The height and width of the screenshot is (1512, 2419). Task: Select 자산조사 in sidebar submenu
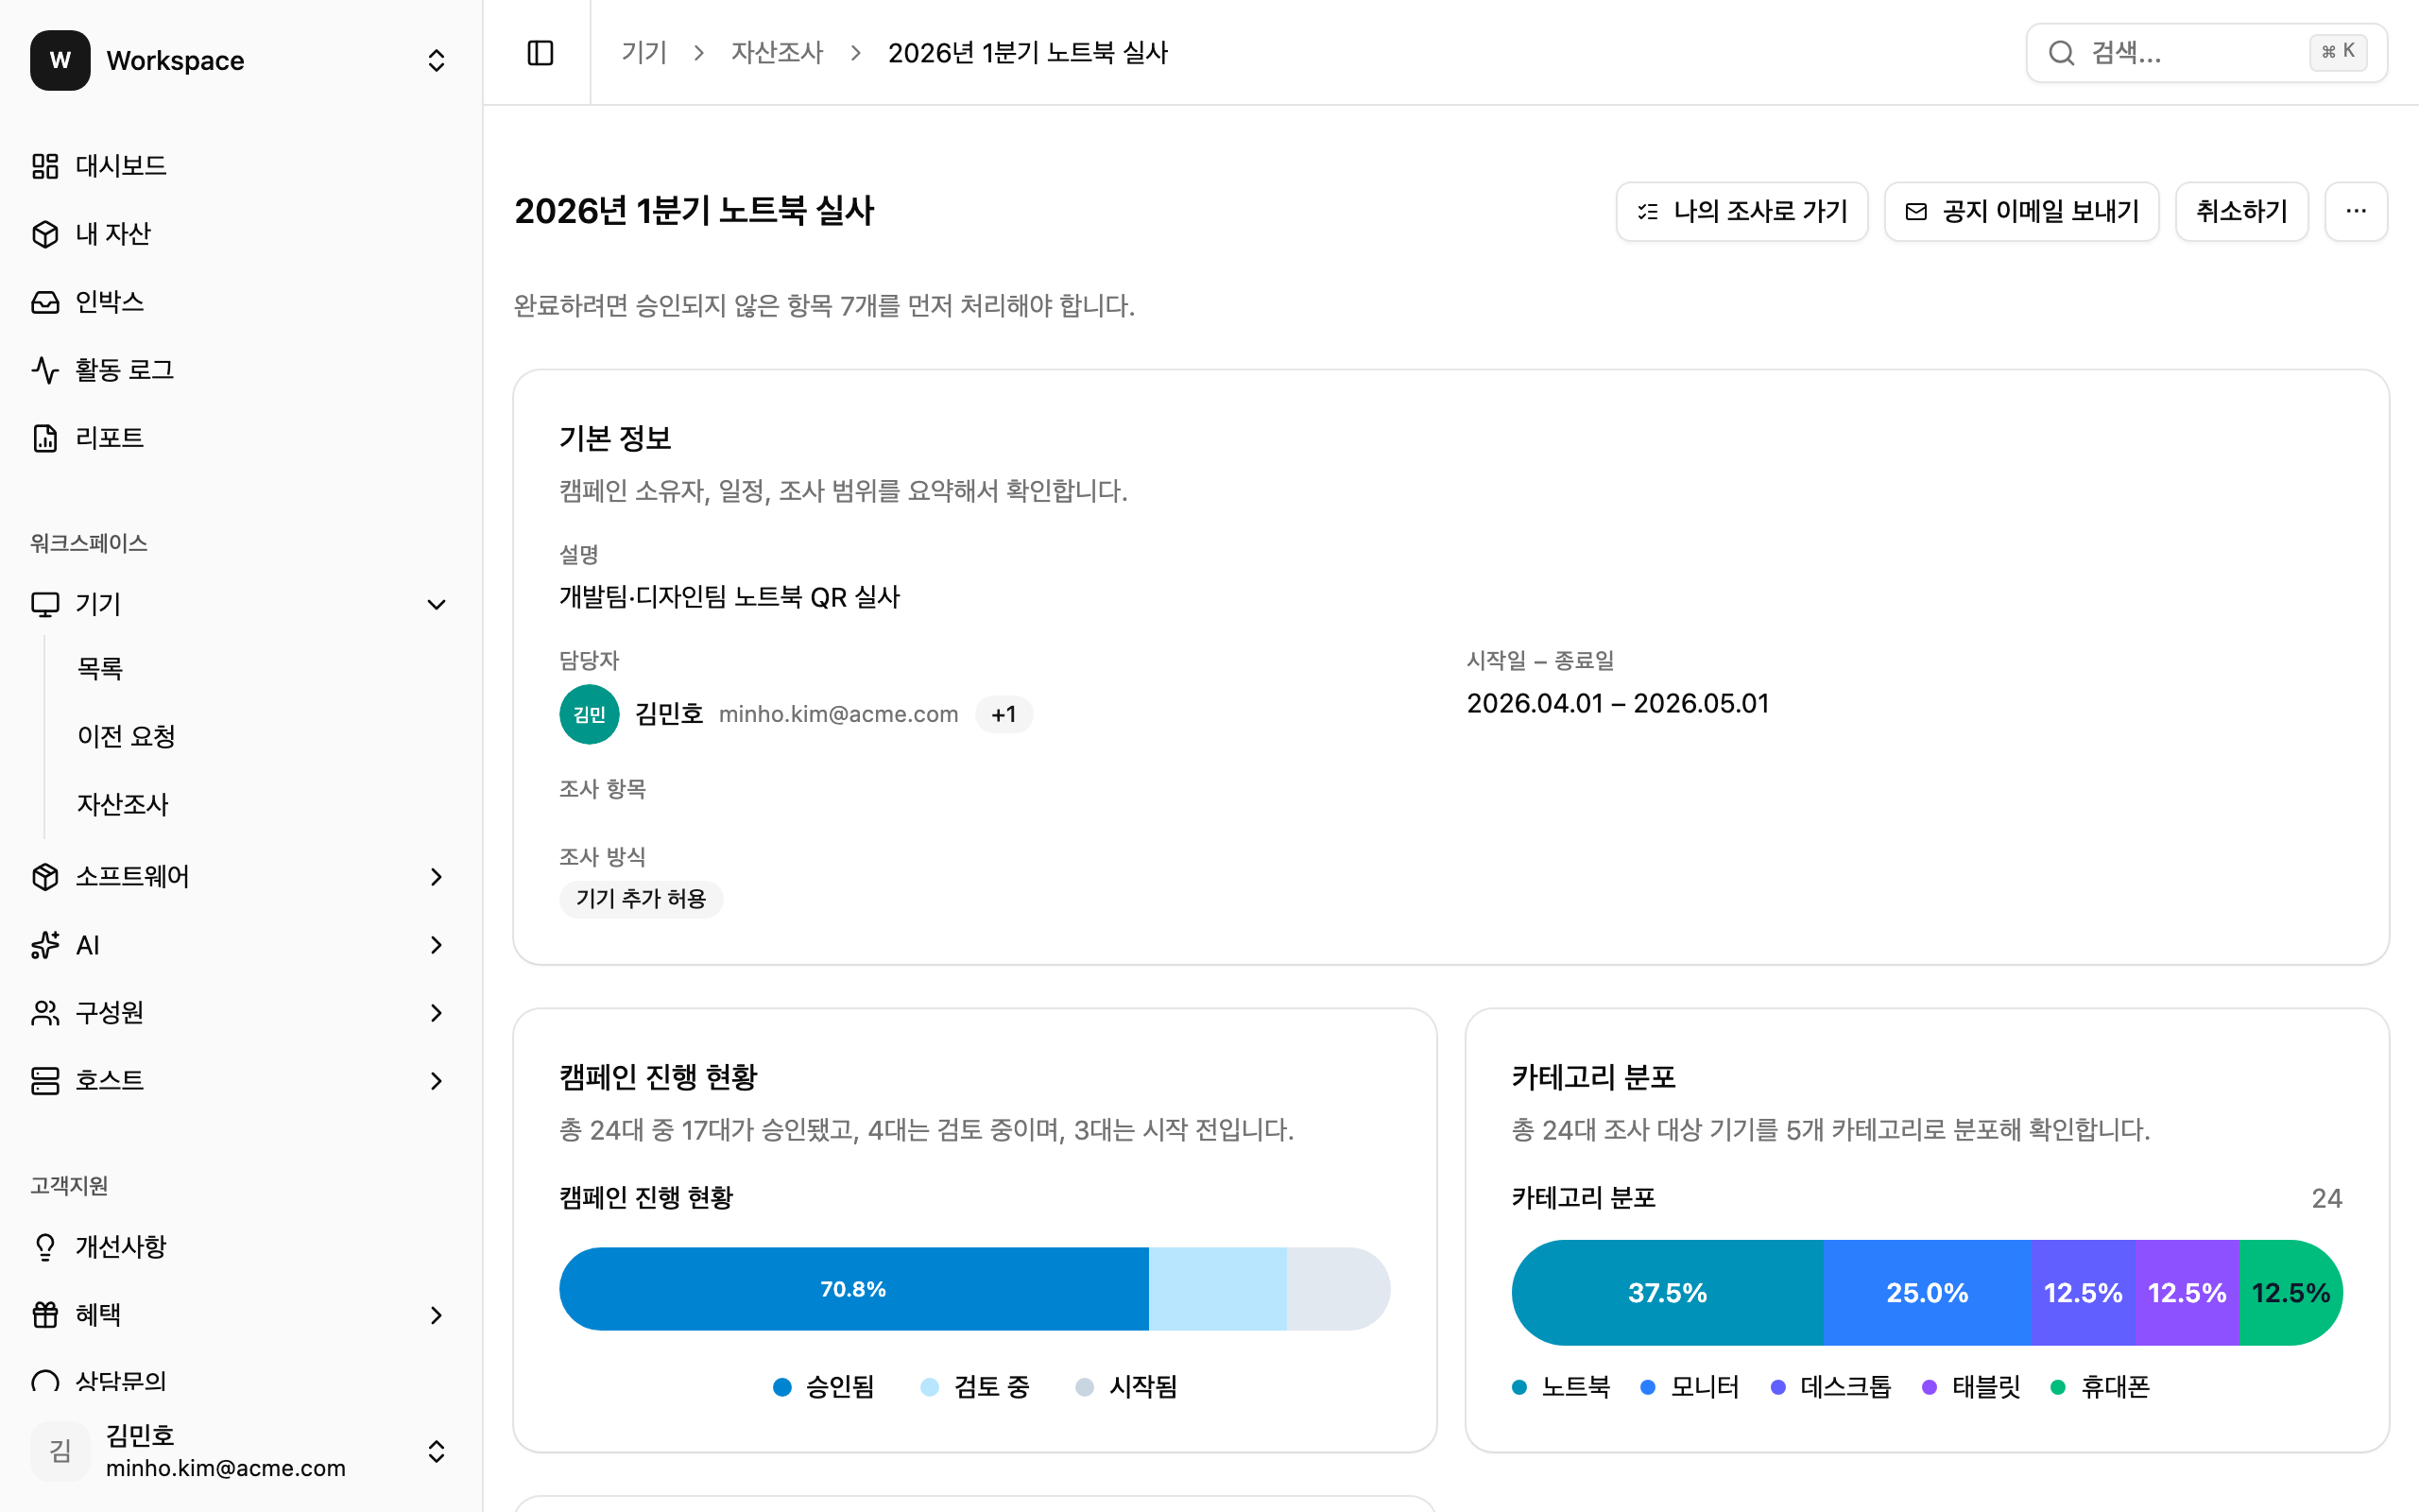coord(123,804)
